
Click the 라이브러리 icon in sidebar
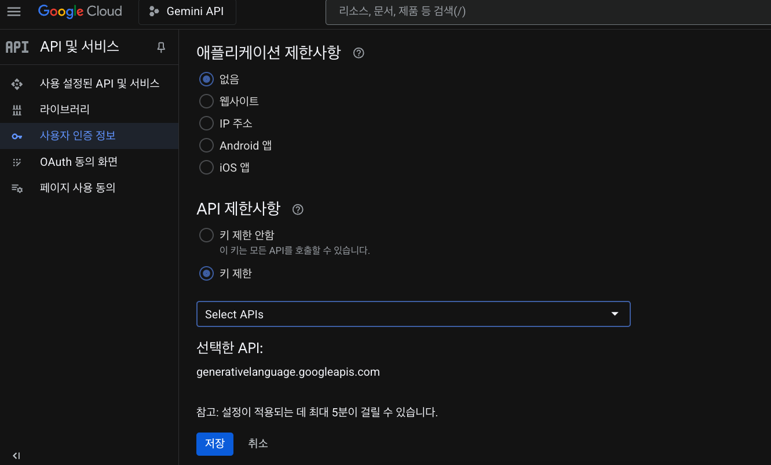point(17,110)
